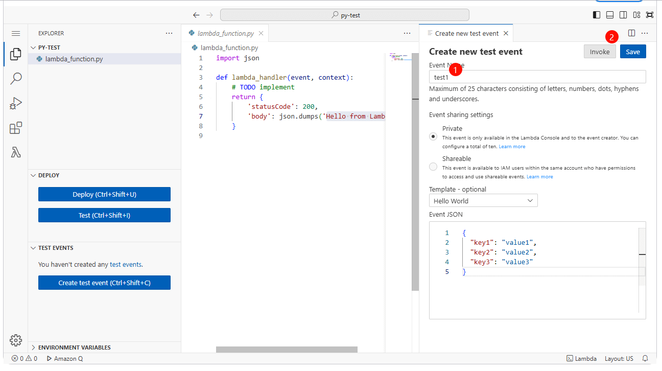Open Run and Debug view
This screenshot has width=662, height=371.
[x=16, y=103]
